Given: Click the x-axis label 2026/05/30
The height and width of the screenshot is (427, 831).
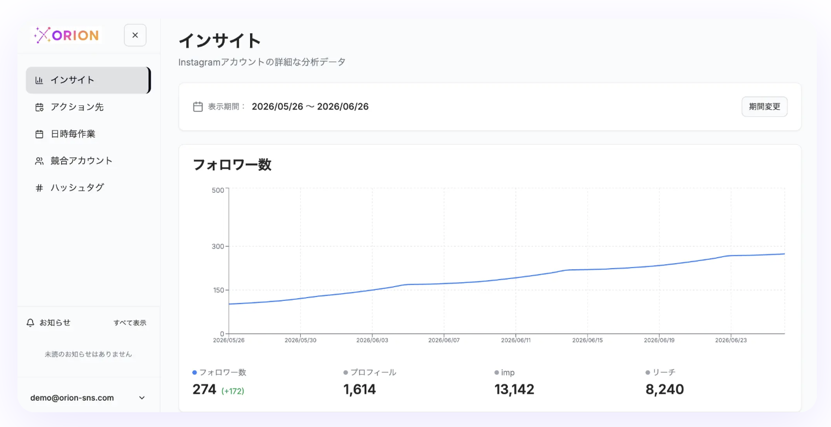Looking at the screenshot, I should click(300, 340).
